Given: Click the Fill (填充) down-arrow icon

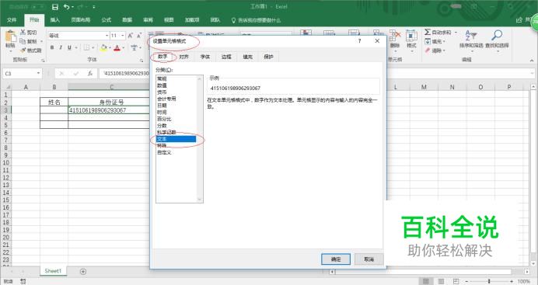Looking at the screenshot, I should click(x=428, y=41).
